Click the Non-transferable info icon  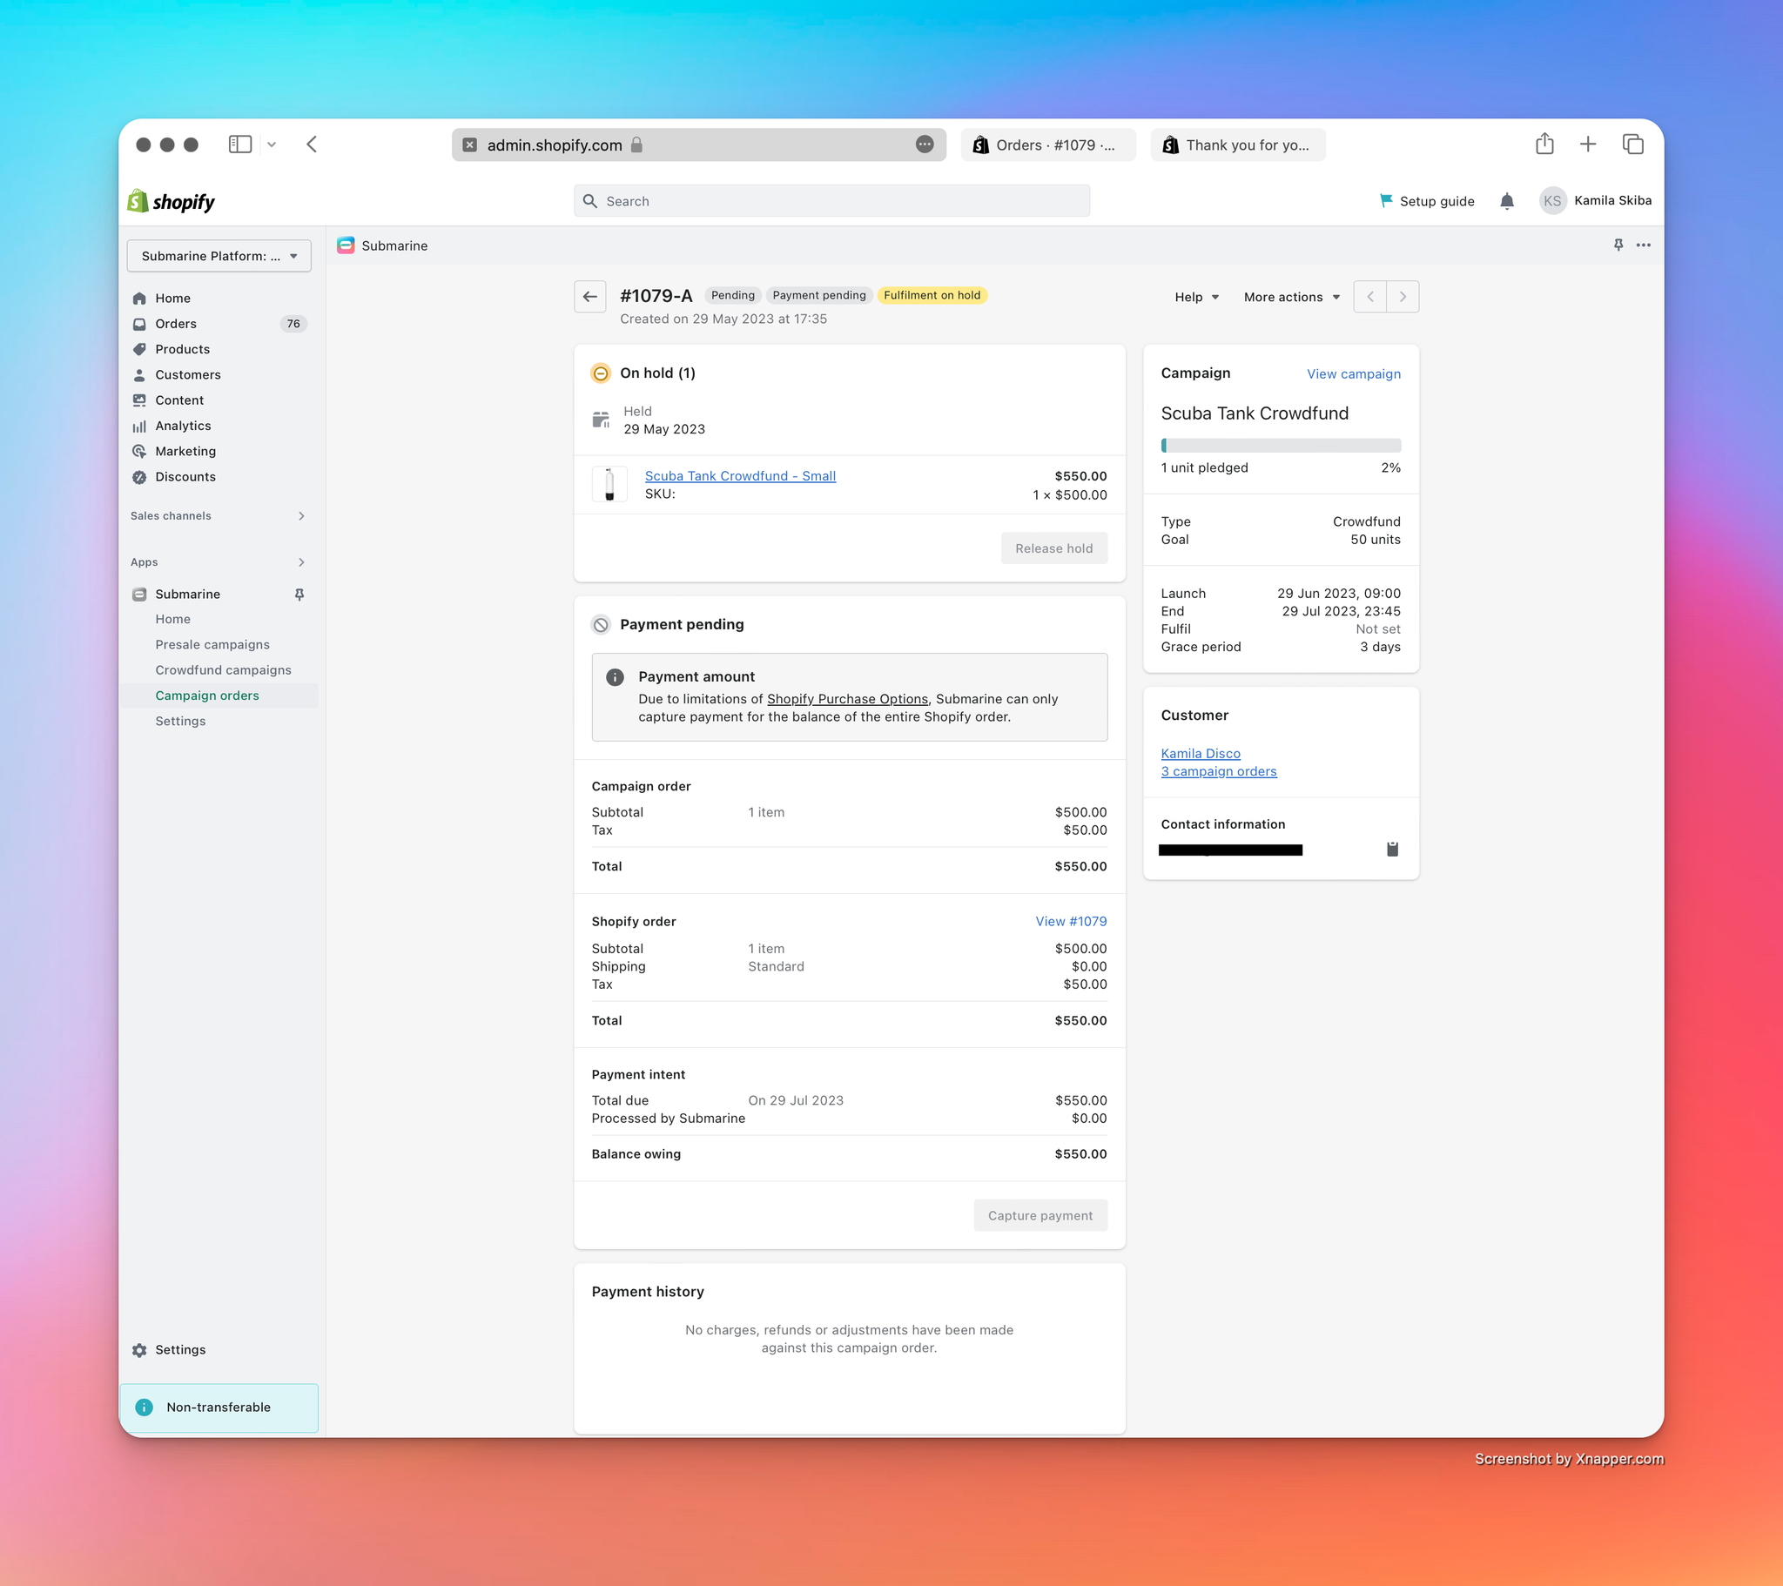[144, 1408]
